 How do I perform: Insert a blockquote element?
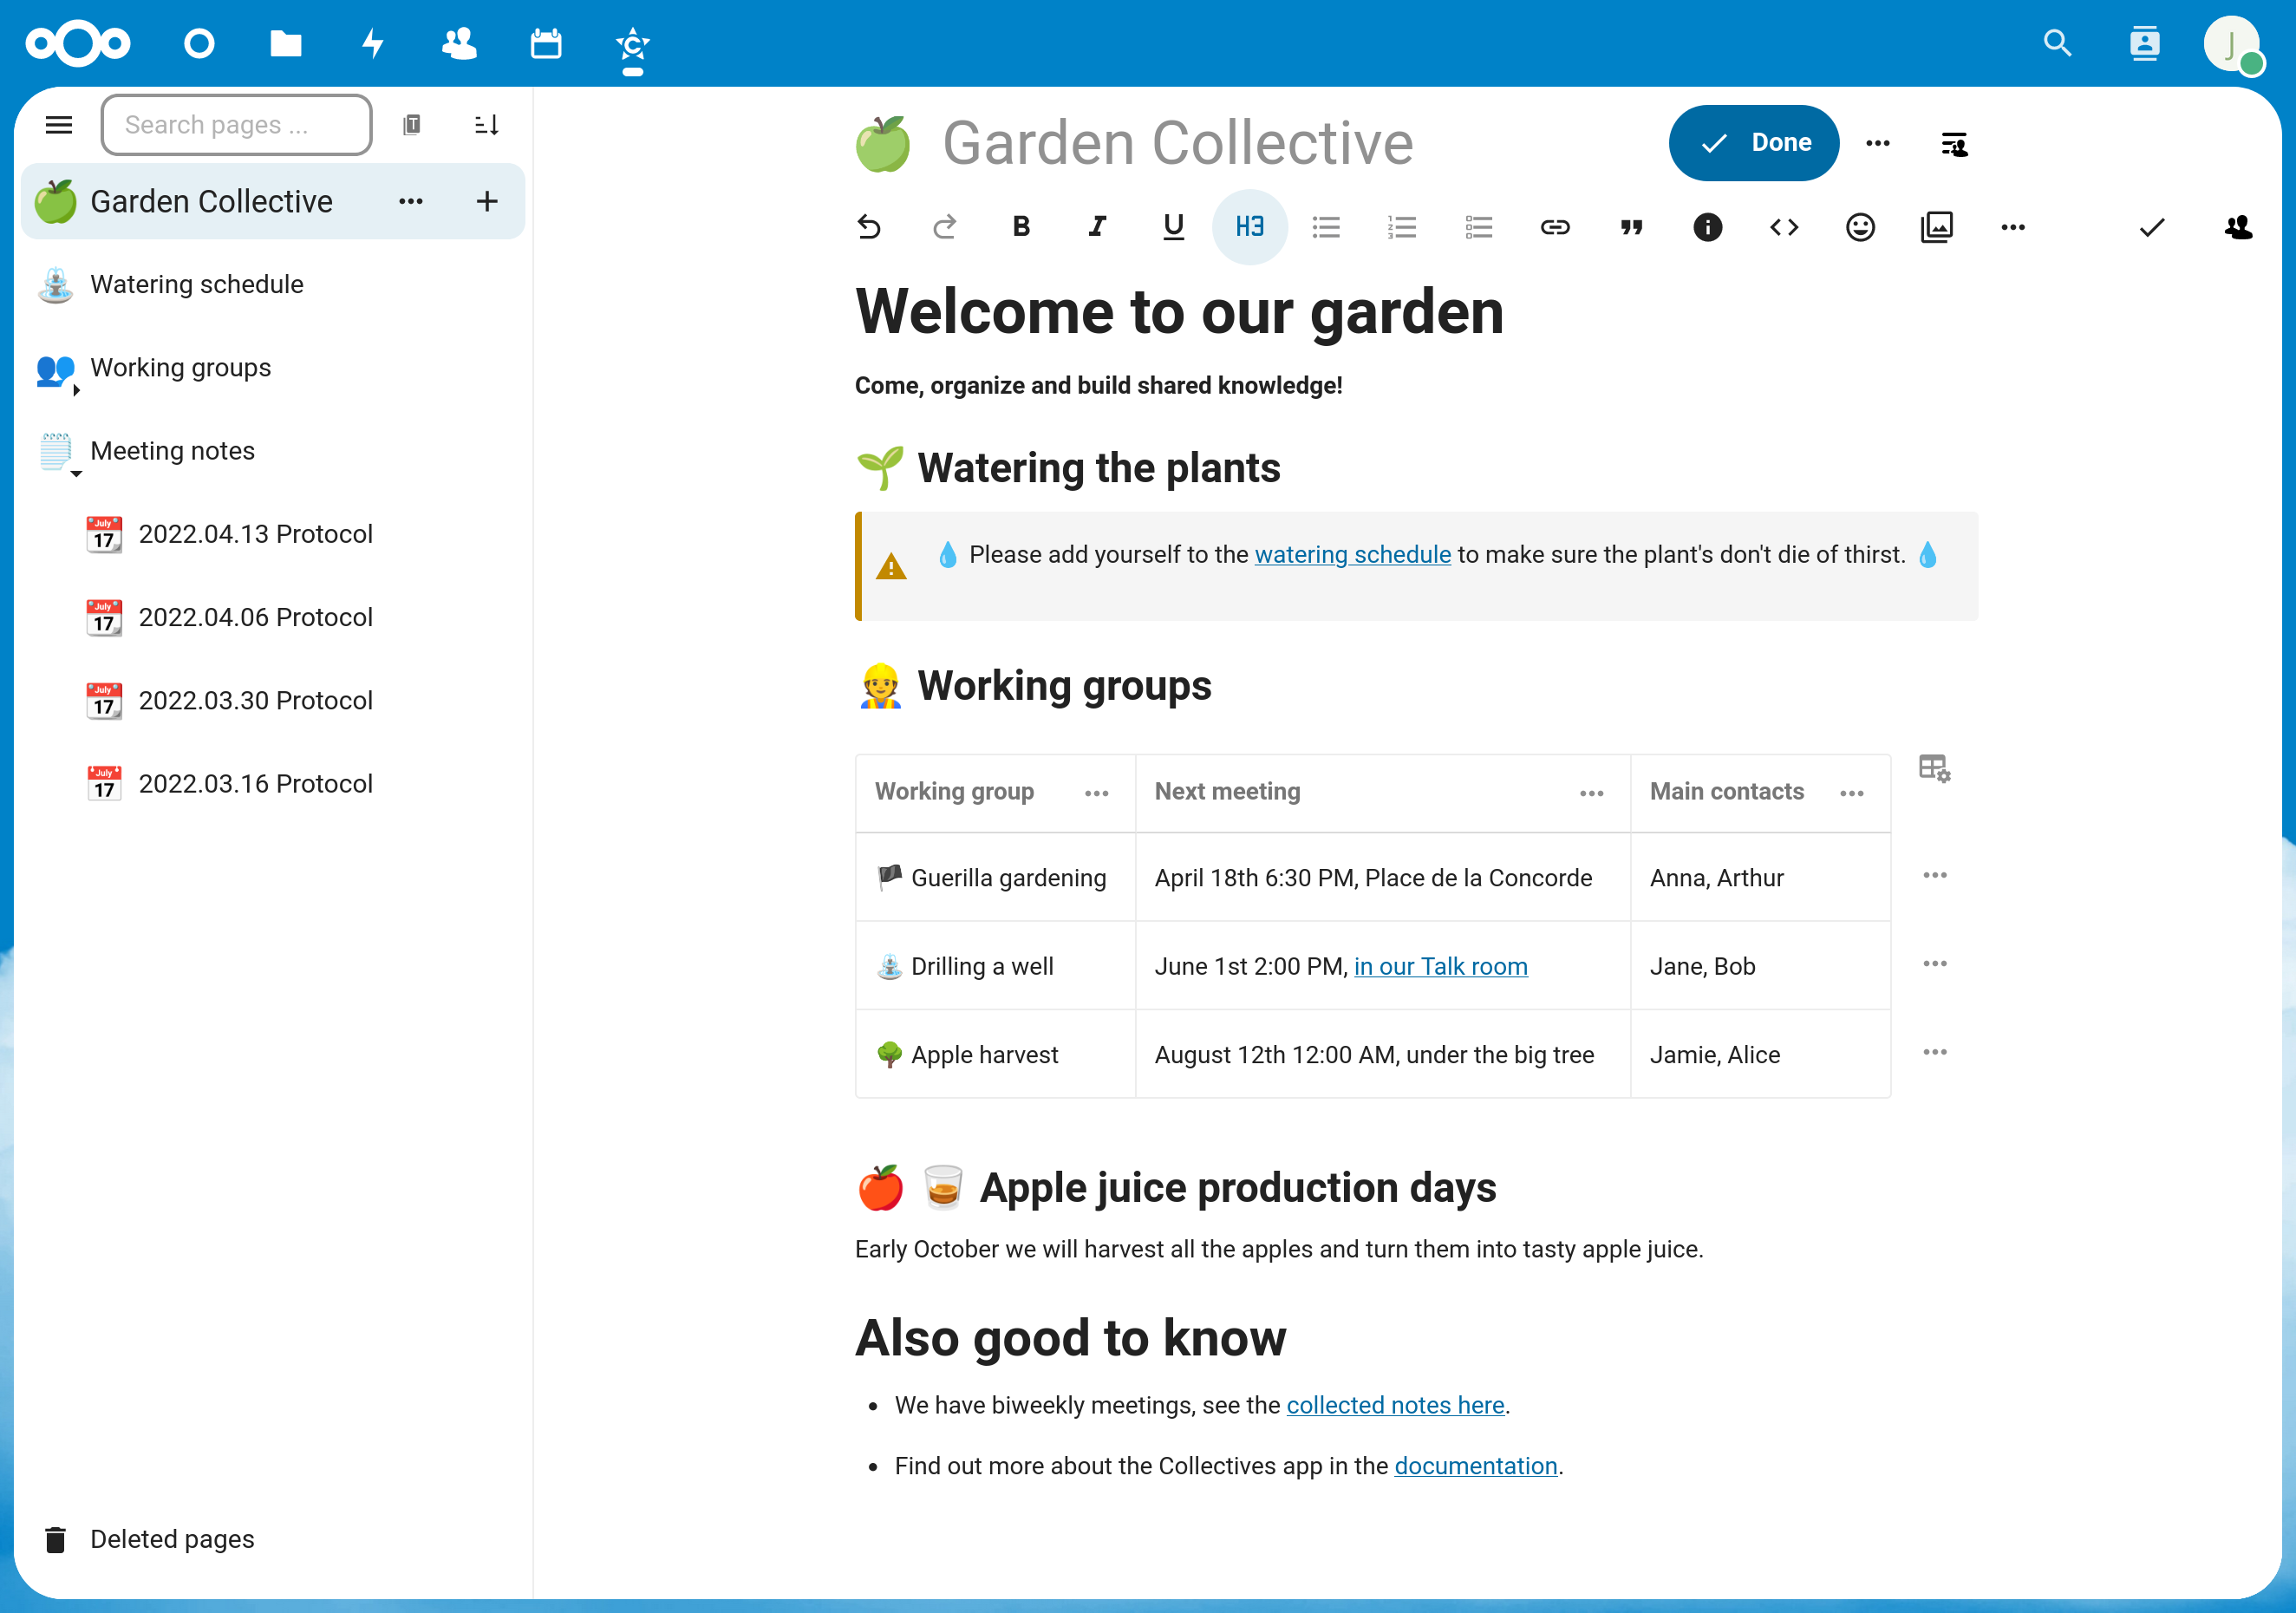point(1629,227)
